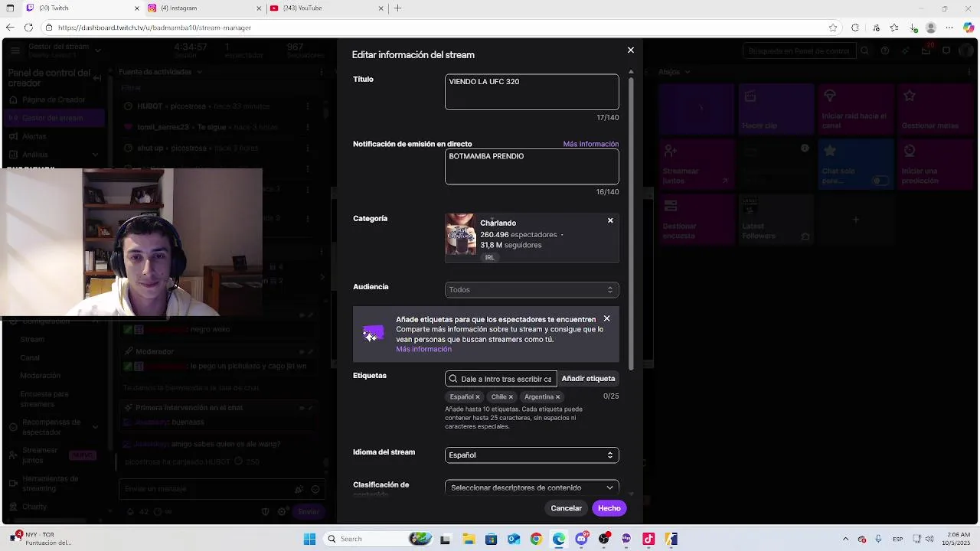Open Más información link beside Notificación
This screenshot has height=551, width=980.
click(x=591, y=144)
